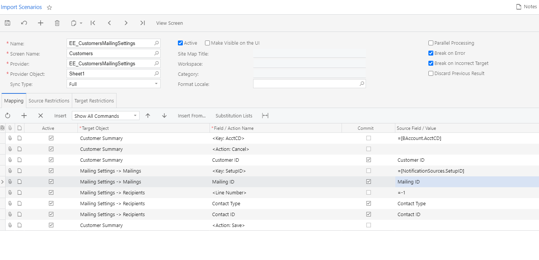This screenshot has height=260, width=539.
Task: Click the Delete trash can icon
Action: coord(57,23)
